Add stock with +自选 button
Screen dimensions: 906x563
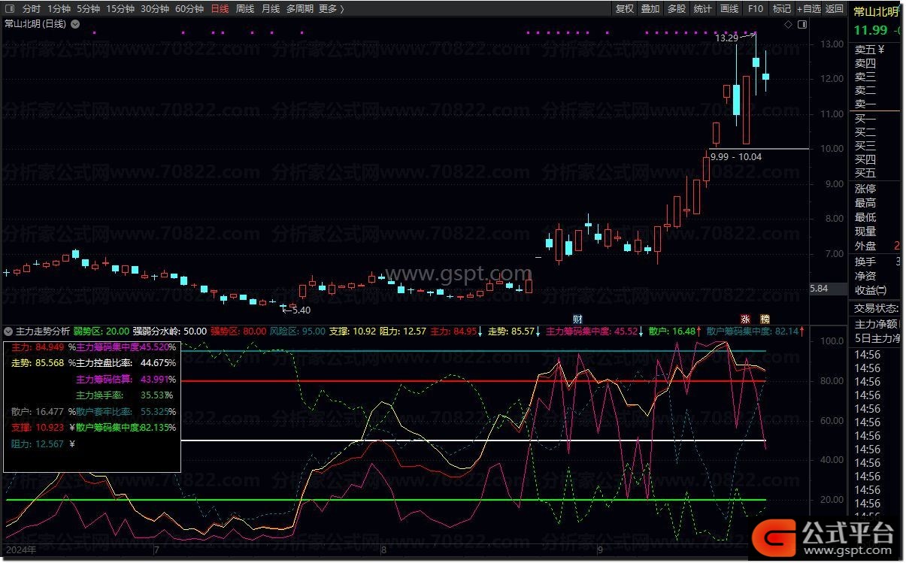pyautogui.click(x=808, y=9)
